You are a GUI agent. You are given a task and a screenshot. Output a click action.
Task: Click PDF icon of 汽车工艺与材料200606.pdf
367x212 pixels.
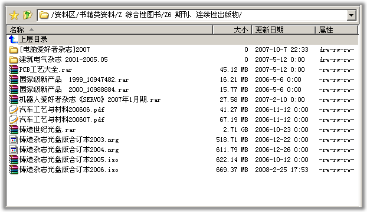coord(14,110)
